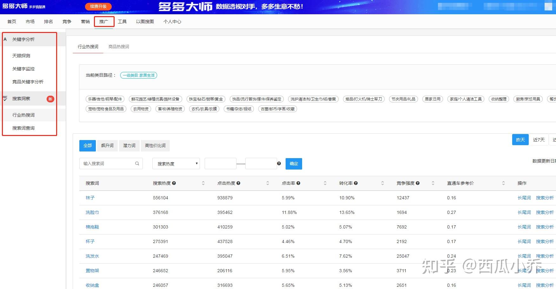The width and height of the screenshot is (556, 289).
Task: Click the 袜子 search term link
Action: tap(90, 198)
